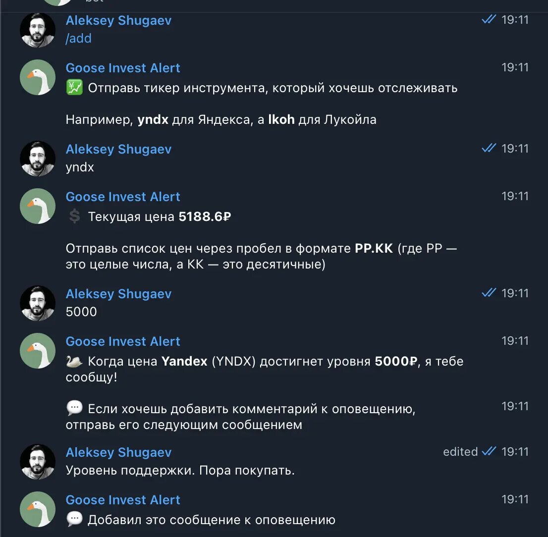The width and height of the screenshot is (548, 537).
Task: Open Aleksey Shugaev's name link
Action: pos(118,20)
